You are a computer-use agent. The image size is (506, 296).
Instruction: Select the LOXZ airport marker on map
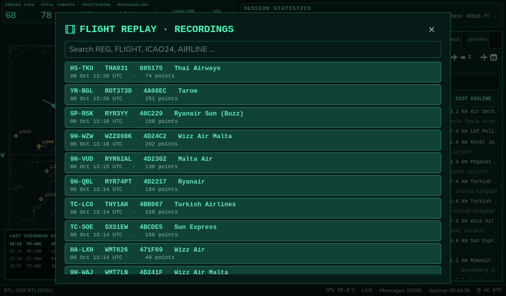click(16, 136)
